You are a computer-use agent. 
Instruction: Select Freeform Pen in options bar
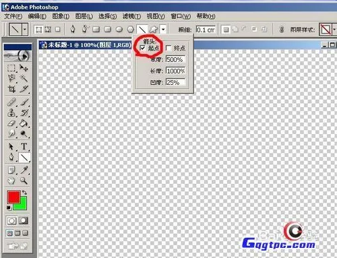[85, 30]
